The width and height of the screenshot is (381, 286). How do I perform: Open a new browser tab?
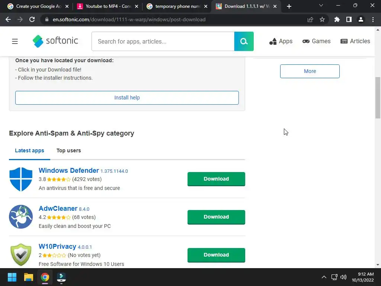(x=289, y=7)
